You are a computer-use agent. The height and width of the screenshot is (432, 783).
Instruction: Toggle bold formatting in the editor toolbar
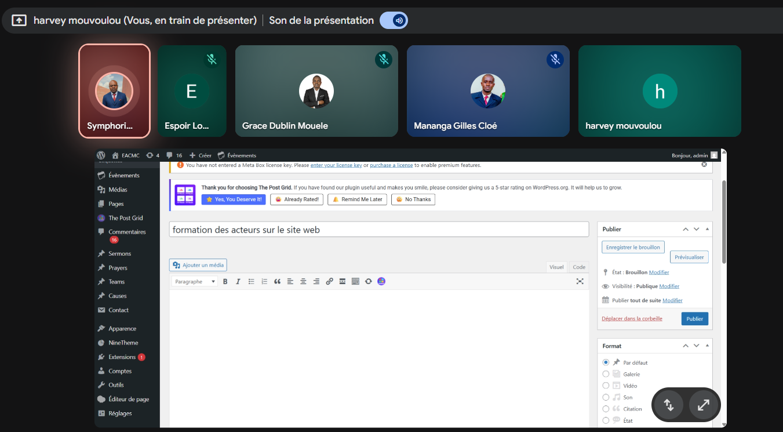[x=225, y=281]
